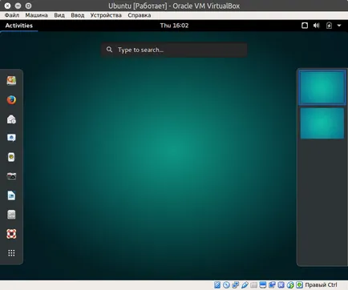Launch Rhythmbox music player from the dock

point(11,157)
